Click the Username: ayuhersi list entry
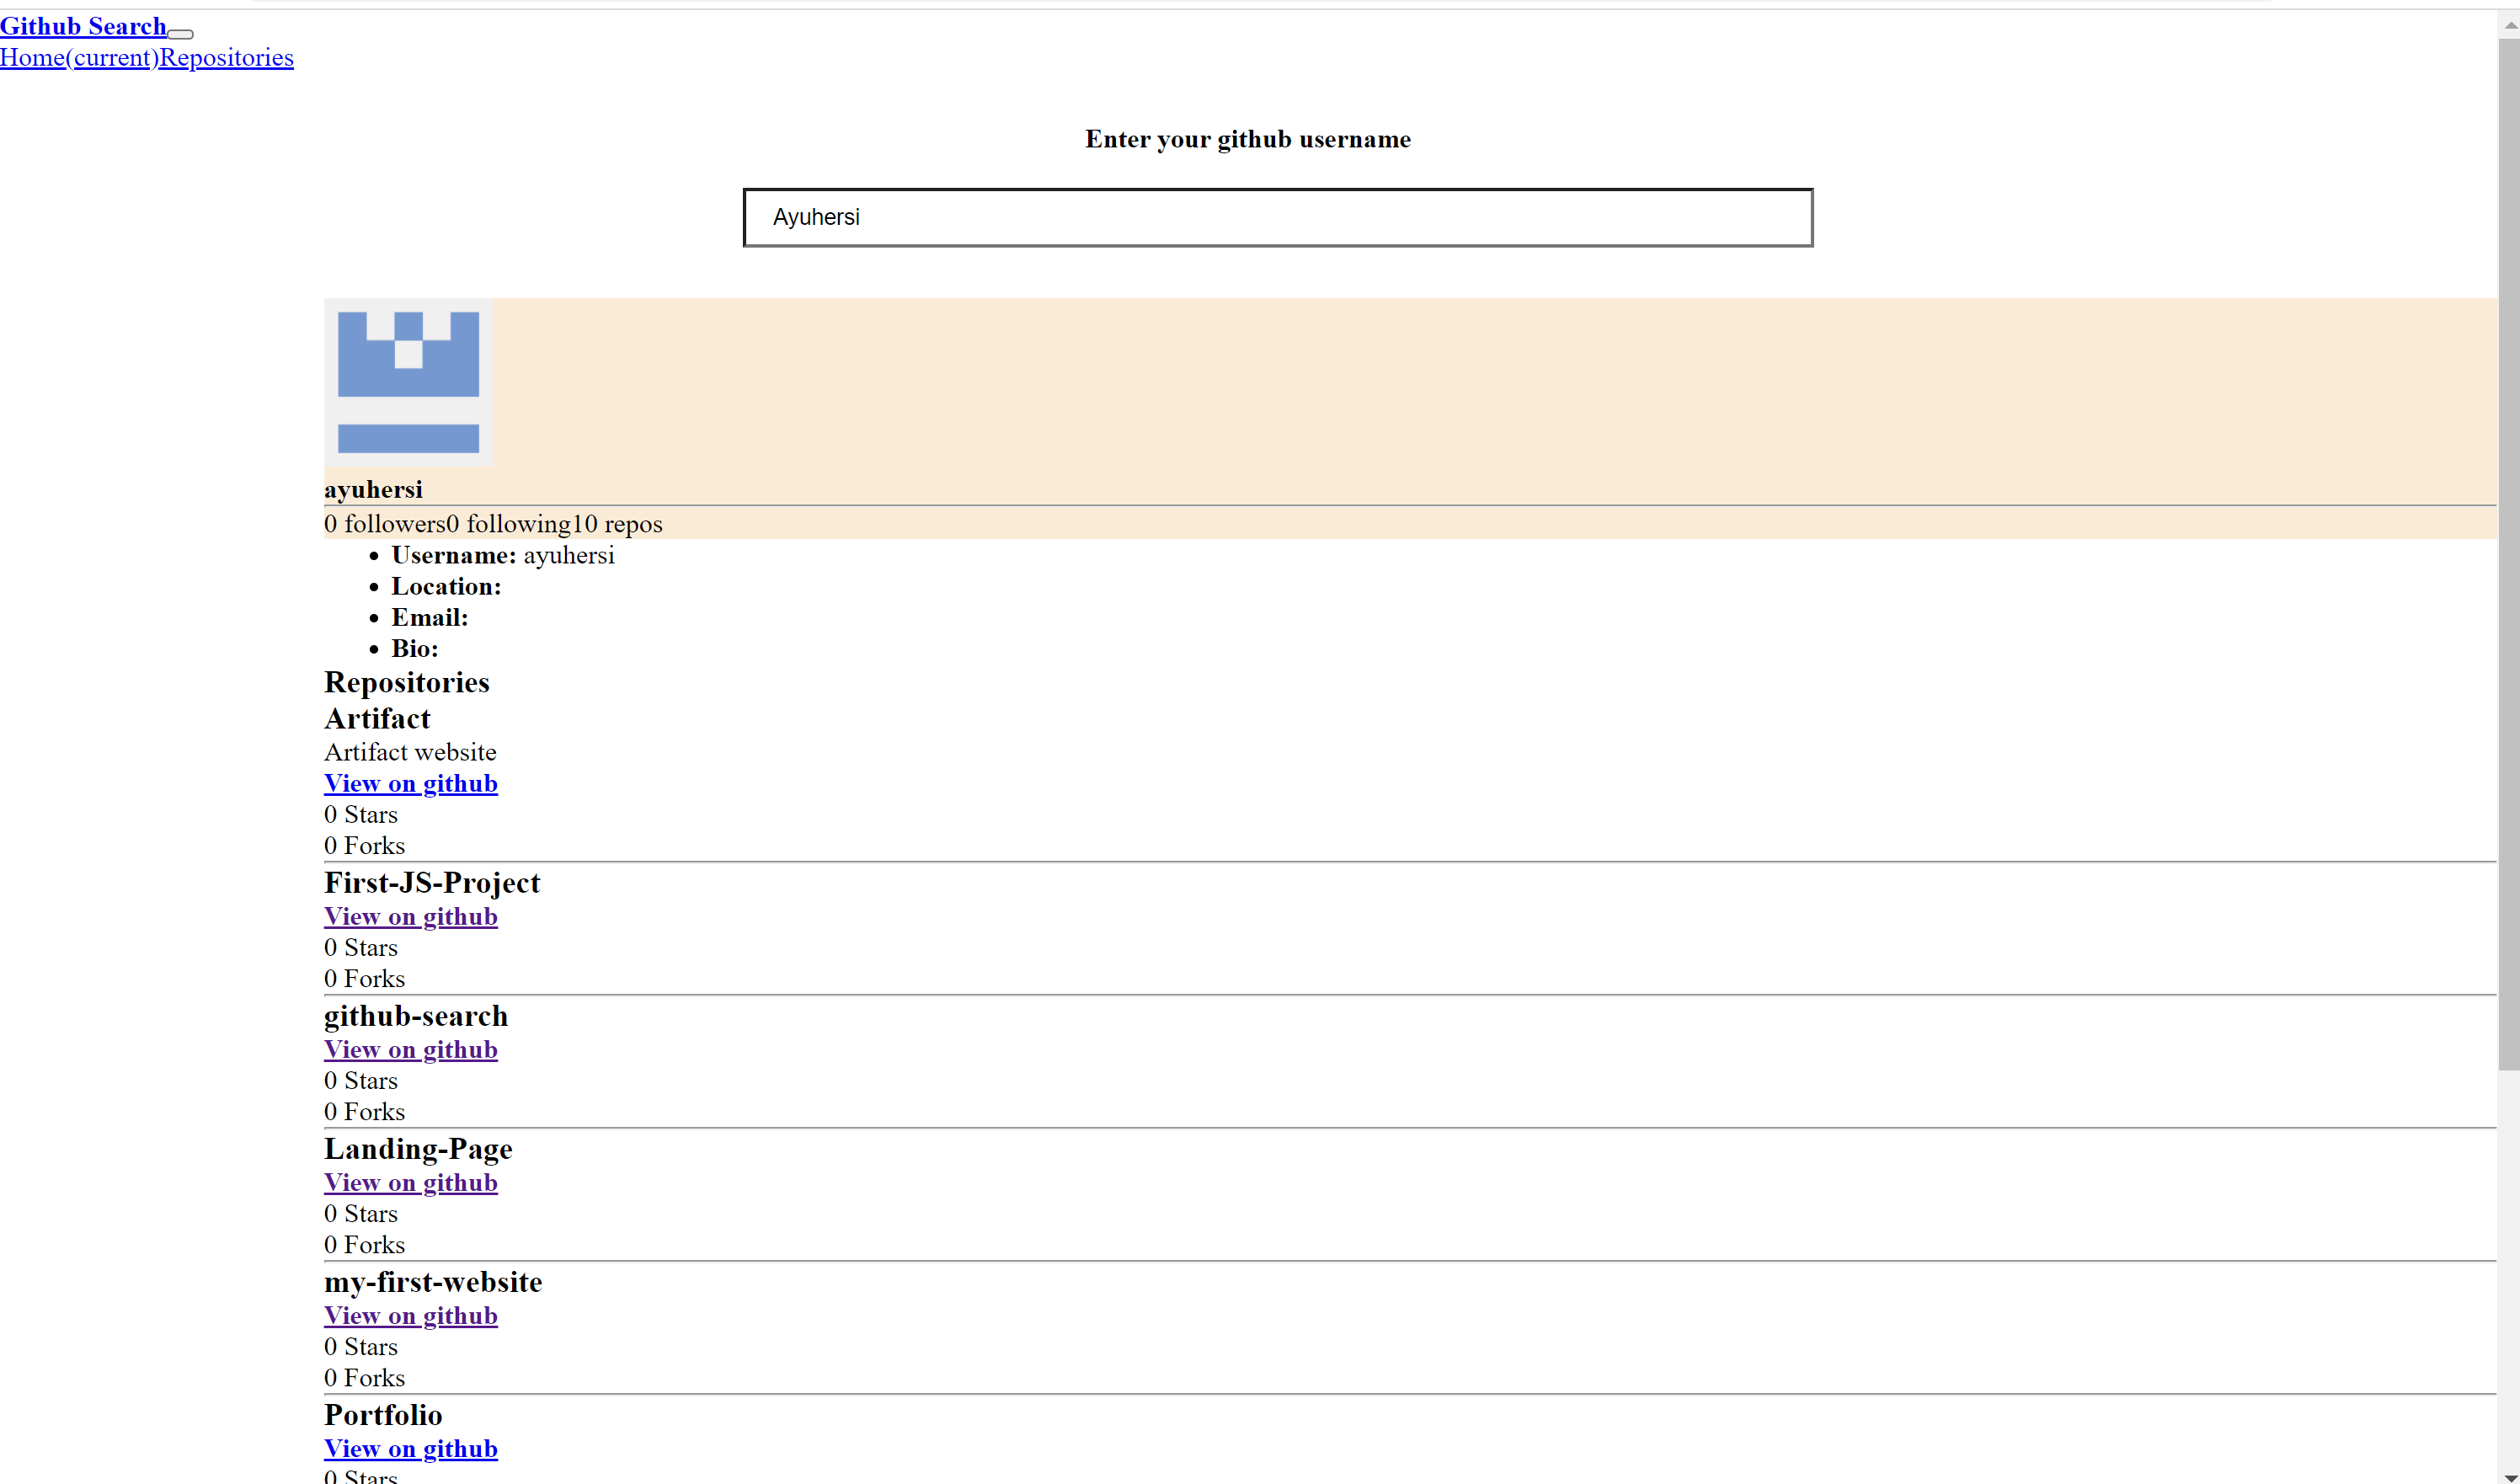This screenshot has width=2520, height=1484. (x=502, y=555)
